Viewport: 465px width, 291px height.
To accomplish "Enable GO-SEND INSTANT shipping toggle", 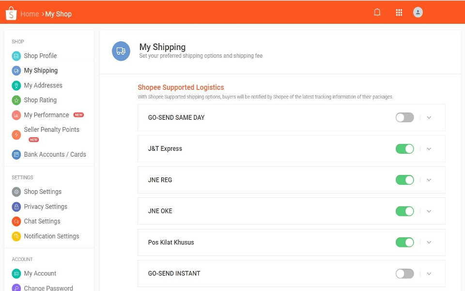I will 404,274.
